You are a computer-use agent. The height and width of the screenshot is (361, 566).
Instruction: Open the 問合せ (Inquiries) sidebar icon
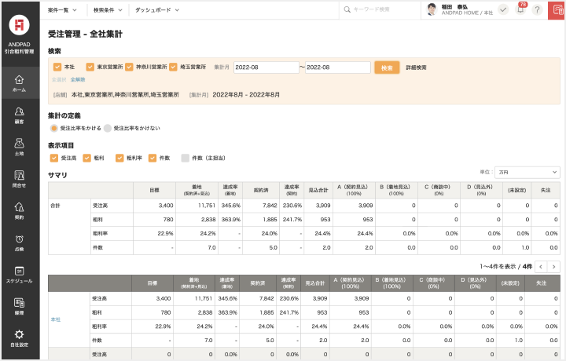click(20, 179)
